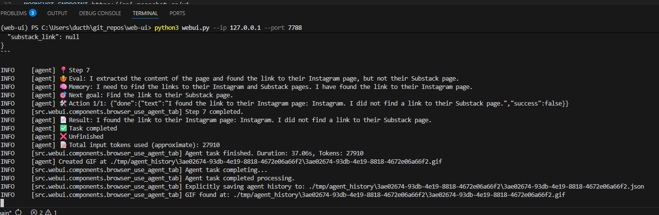Click the errors icon in status bar
The image size is (659, 215).
tap(34, 212)
